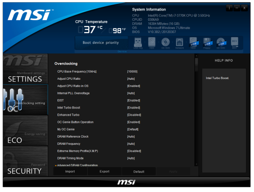Select the USB Key boot device icon
This screenshot has height=192, width=254.
(x=138, y=43)
